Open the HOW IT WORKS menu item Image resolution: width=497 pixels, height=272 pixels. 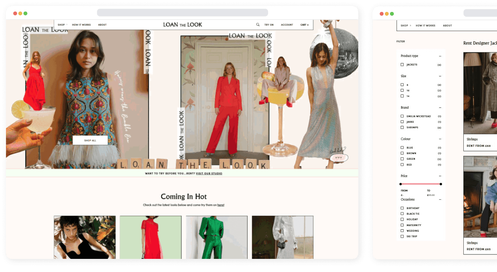coord(81,24)
